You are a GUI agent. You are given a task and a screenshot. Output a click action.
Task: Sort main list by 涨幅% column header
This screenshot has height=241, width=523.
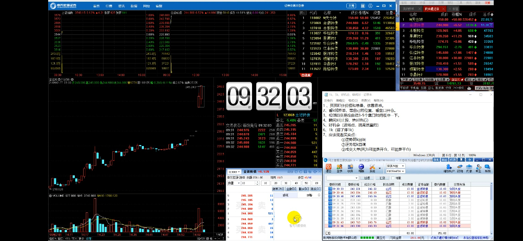[365, 13]
